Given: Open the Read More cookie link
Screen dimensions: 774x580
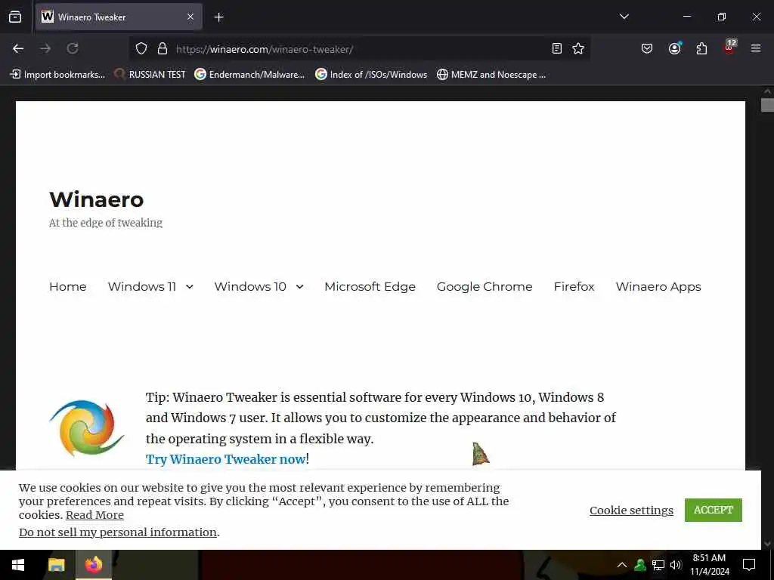Looking at the screenshot, I should tap(94, 515).
